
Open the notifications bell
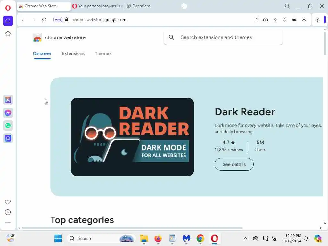point(306,238)
